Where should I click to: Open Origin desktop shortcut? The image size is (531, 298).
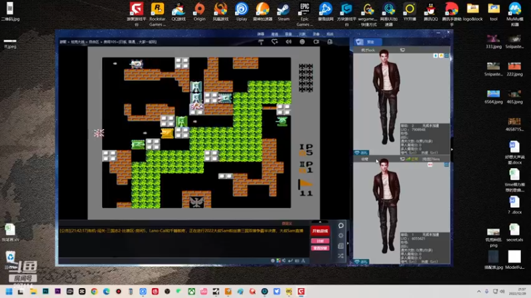click(x=200, y=13)
